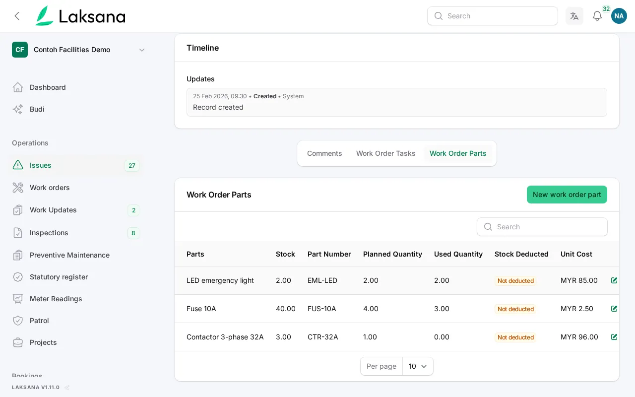Image resolution: width=635 pixels, height=397 pixels.
Task: Open the notifications bell
Action: click(597, 16)
